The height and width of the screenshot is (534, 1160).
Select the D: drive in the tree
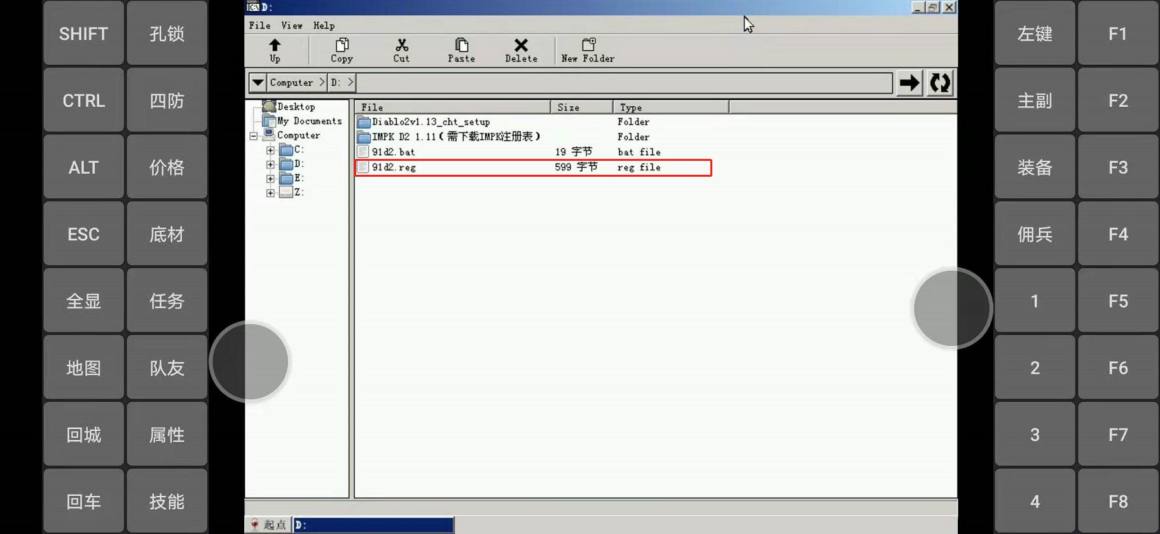coord(292,164)
